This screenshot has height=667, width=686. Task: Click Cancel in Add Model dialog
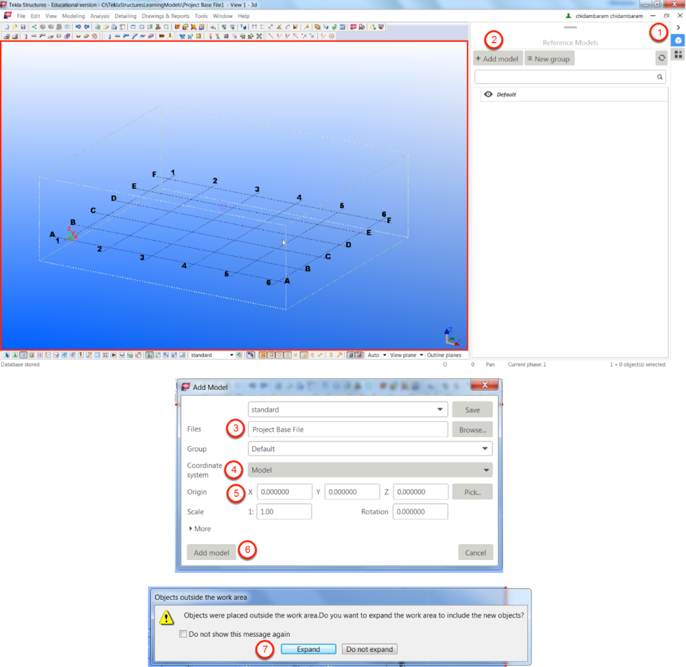476,552
